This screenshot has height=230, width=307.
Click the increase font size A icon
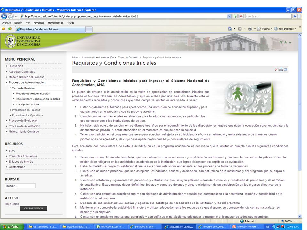click(x=281, y=42)
